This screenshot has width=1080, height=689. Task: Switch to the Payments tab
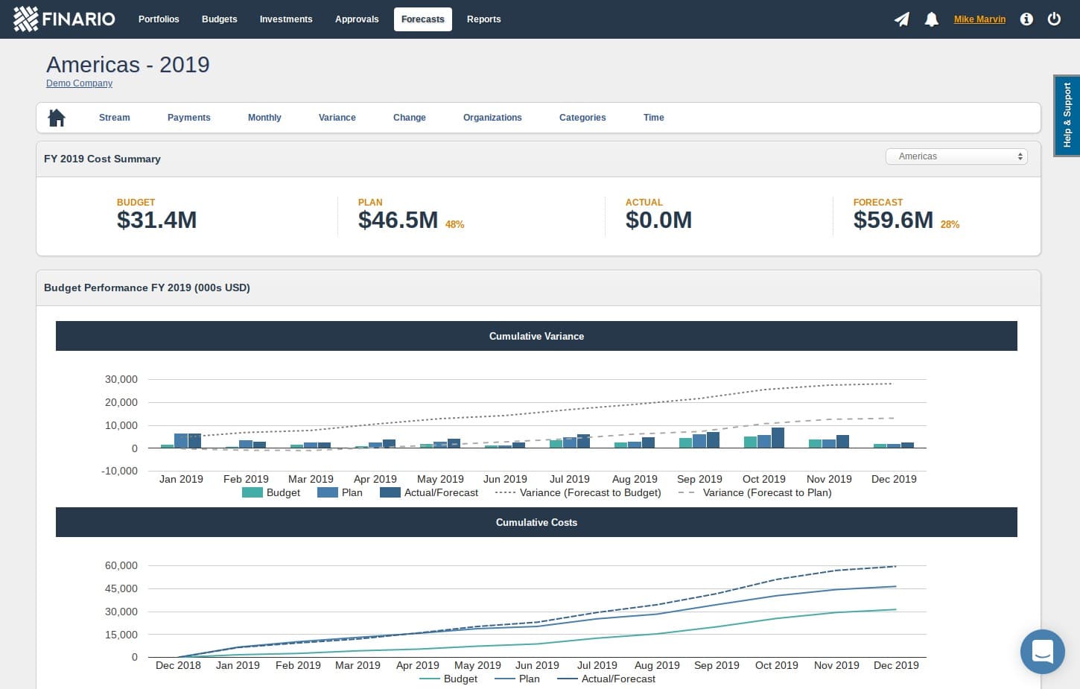[x=189, y=118]
